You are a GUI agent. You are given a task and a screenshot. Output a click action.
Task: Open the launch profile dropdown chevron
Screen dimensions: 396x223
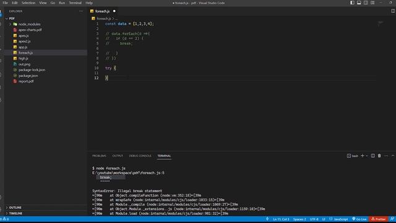[367, 155]
